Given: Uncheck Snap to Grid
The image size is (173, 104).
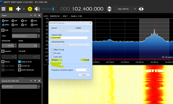Looking at the screenshot, I should pyautogui.click(x=20, y=62).
